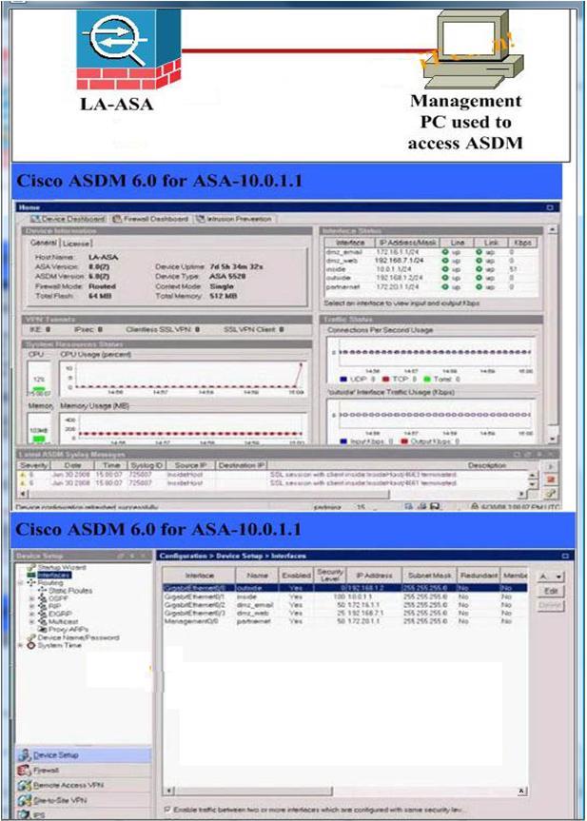The image size is (587, 821).
Task: Click the green Link up icon for partnernet
Action: coord(479,286)
